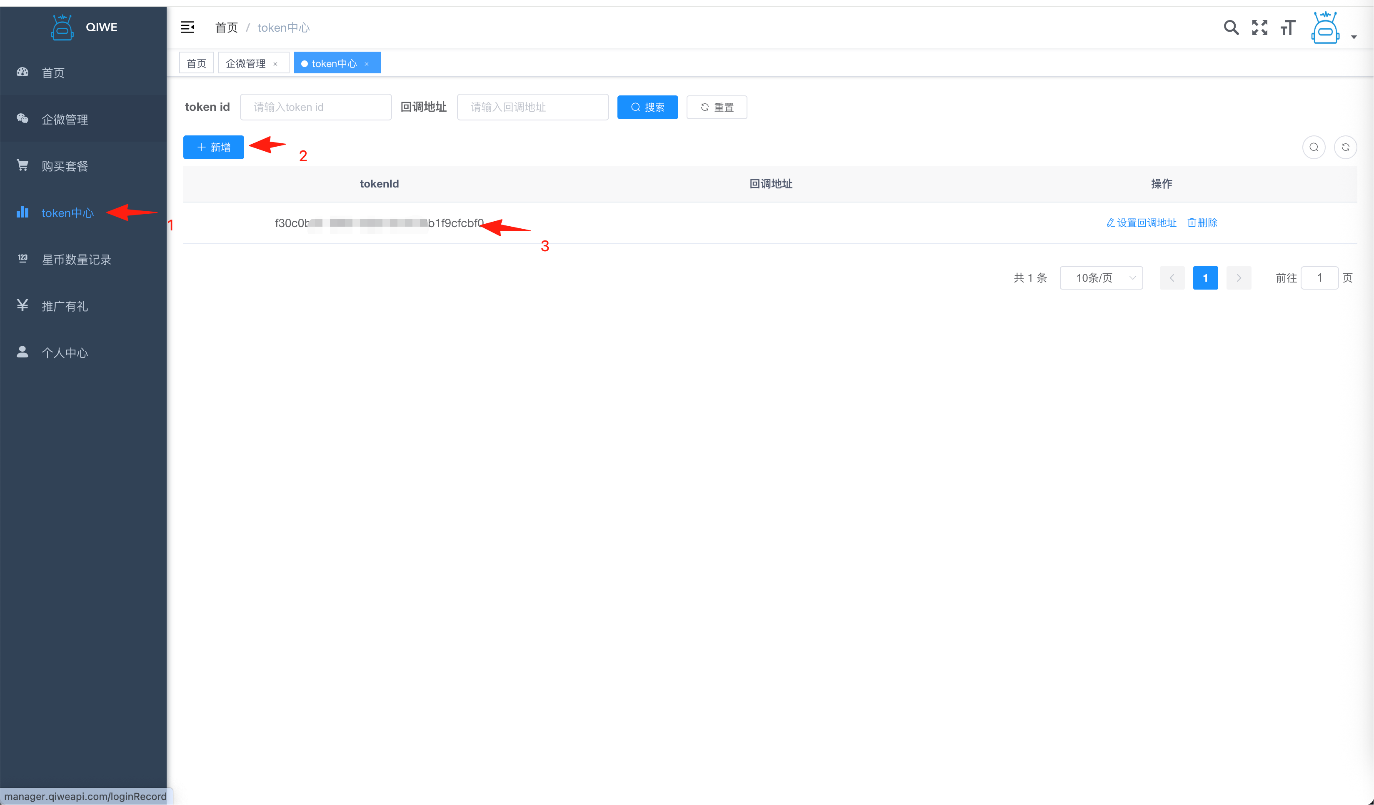Hide the search bar using the round magnifier icon
Image resolution: width=1374 pixels, height=805 pixels.
[1314, 147]
